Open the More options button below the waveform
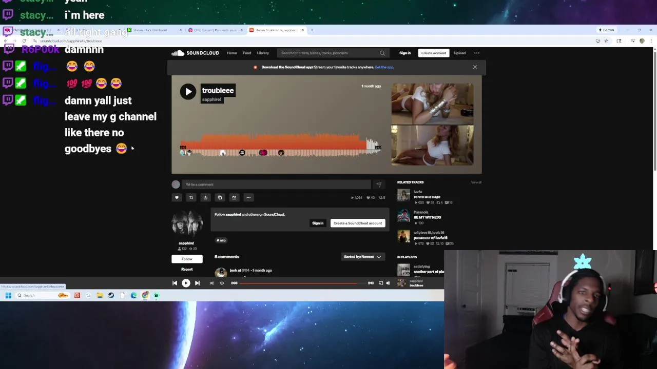The image size is (657, 369). (248, 197)
